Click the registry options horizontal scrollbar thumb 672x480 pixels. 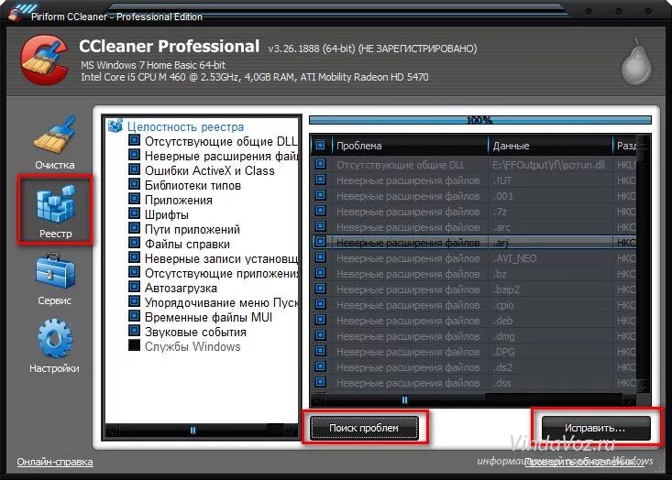tap(193, 430)
